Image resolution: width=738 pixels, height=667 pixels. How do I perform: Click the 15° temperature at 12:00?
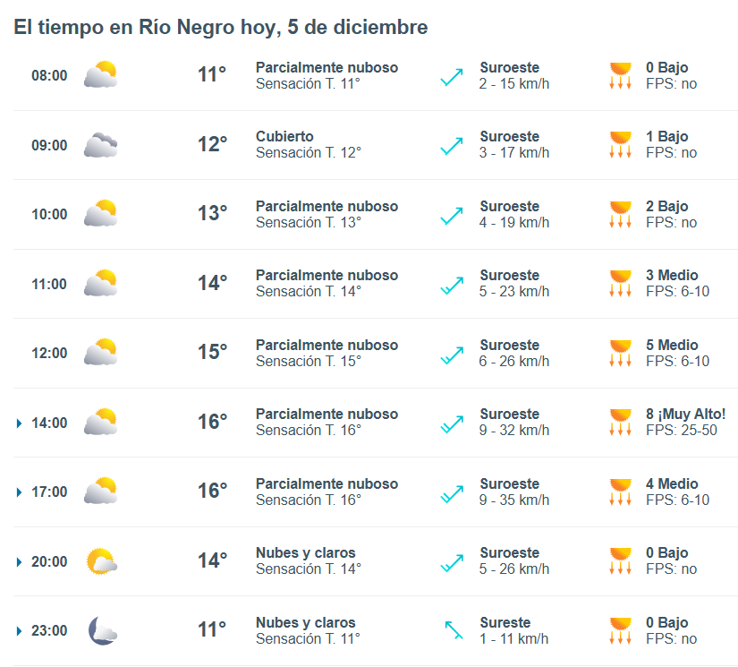coord(212,352)
